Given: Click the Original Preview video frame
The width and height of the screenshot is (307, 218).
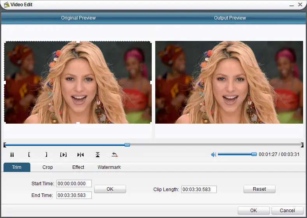Looking at the screenshot, I should tap(78, 82).
